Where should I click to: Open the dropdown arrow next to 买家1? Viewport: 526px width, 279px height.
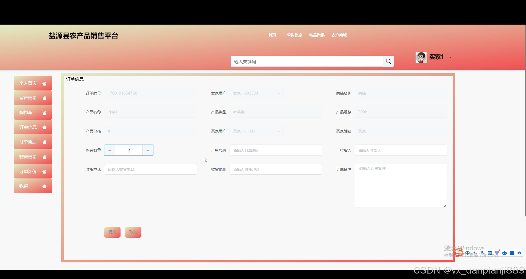point(450,57)
